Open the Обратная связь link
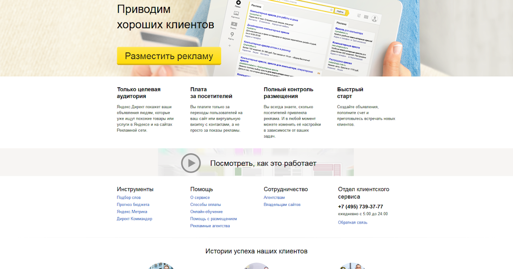 353,222
